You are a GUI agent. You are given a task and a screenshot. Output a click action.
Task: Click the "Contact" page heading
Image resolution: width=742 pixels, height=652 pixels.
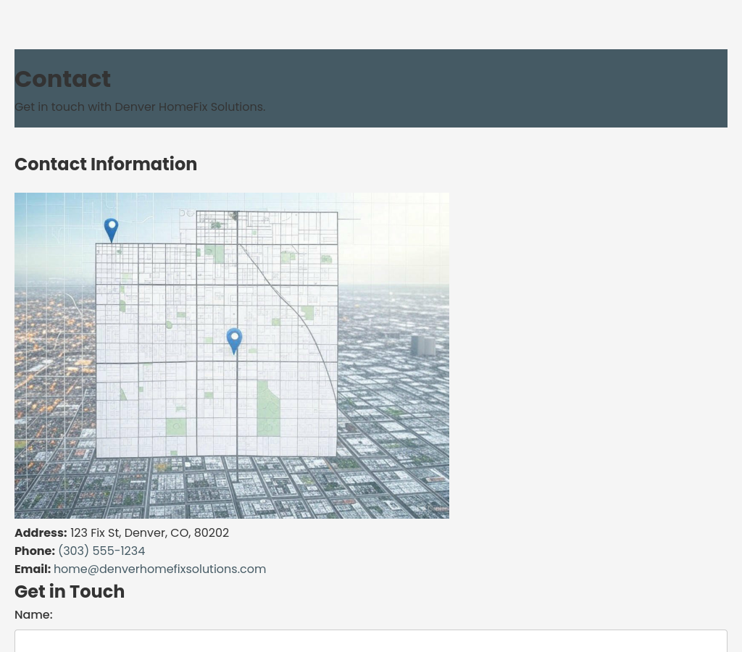pos(63,79)
